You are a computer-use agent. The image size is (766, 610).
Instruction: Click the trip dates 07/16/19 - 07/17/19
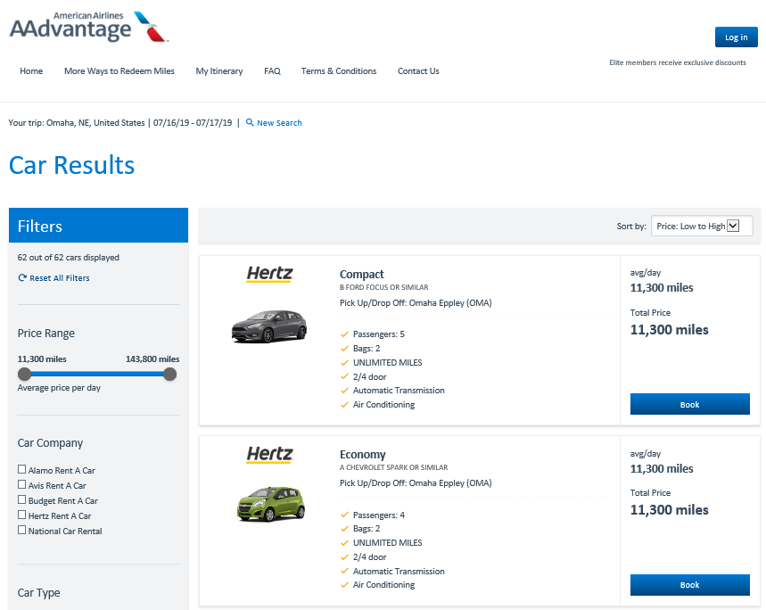click(x=193, y=122)
